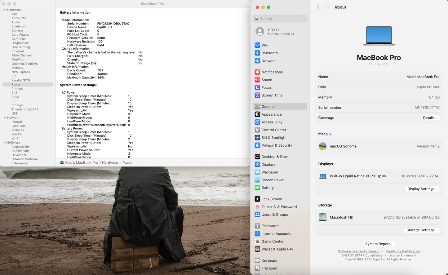Select the Accessibility icon in System Settings
Screen dimensions: 448x275
coord(257,122)
